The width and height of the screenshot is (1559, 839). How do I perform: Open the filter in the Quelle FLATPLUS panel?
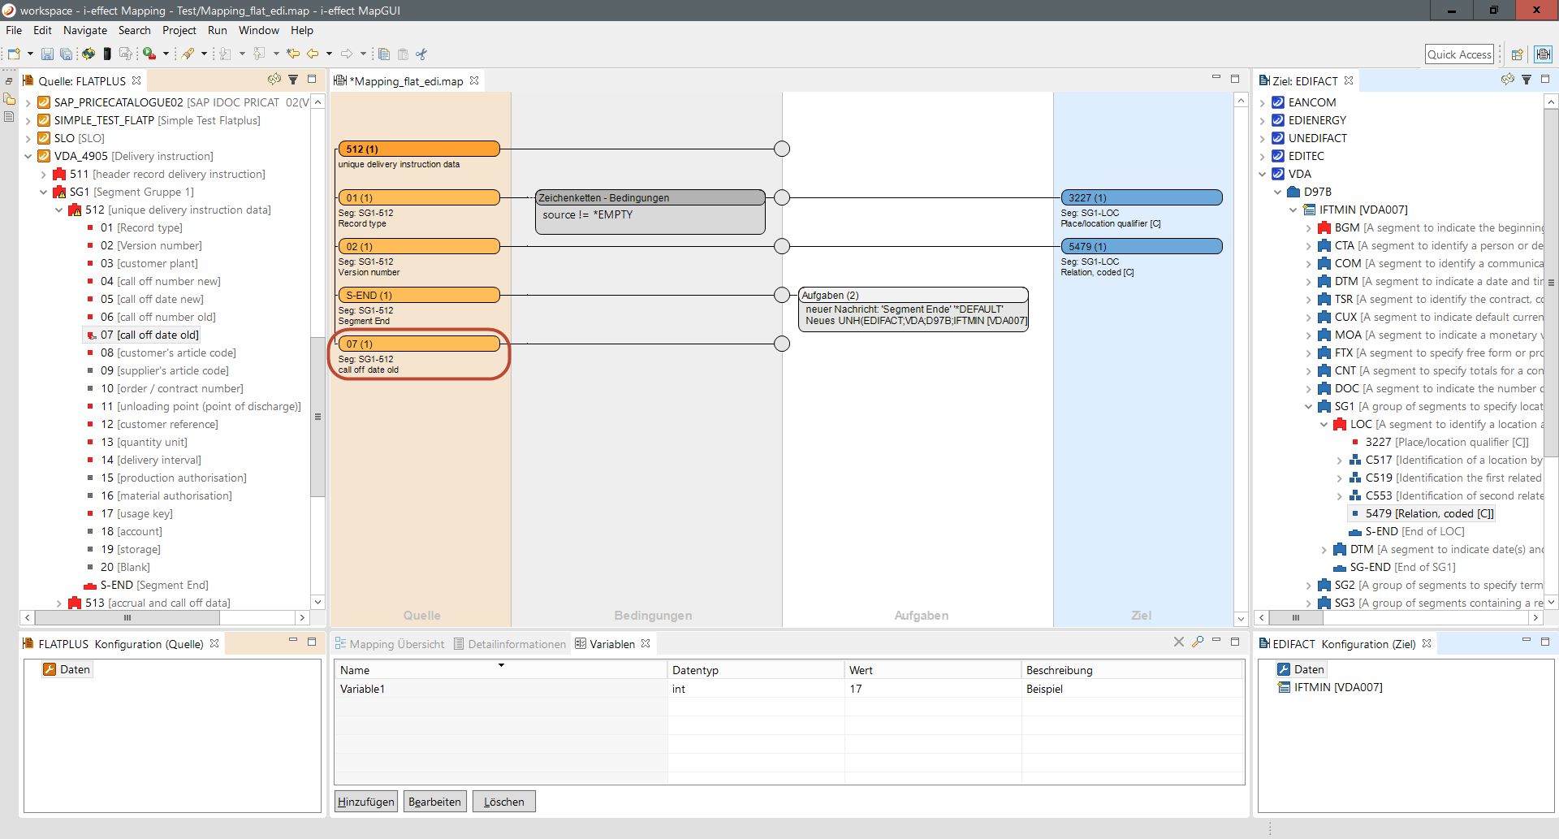click(293, 80)
